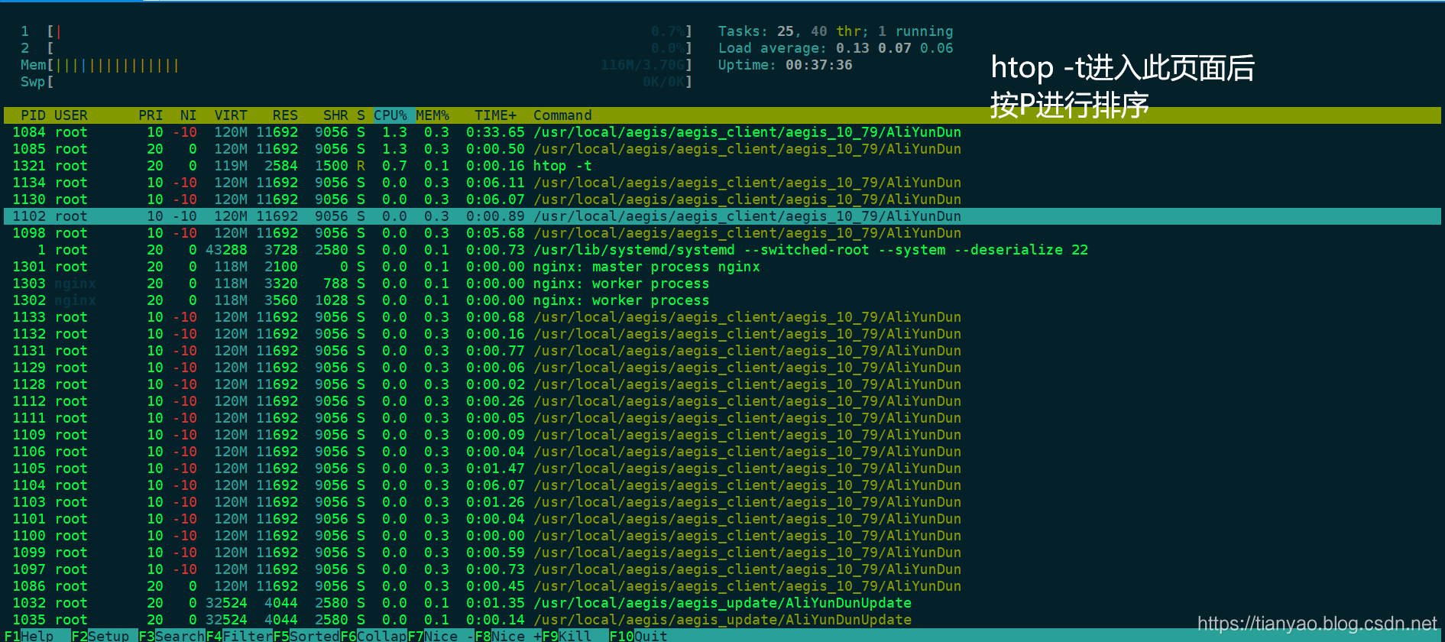Image resolution: width=1445 pixels, height=642 pixels.
Task: Click the CPU 2 usage meter
Action: [356, 48]
